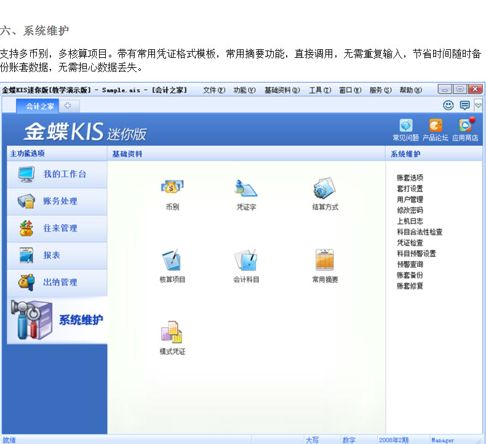
Task: Open the 窗口(W) menu
Action: 350,91
